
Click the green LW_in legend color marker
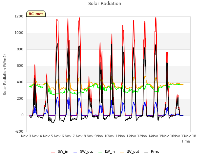tap(100, 152)
